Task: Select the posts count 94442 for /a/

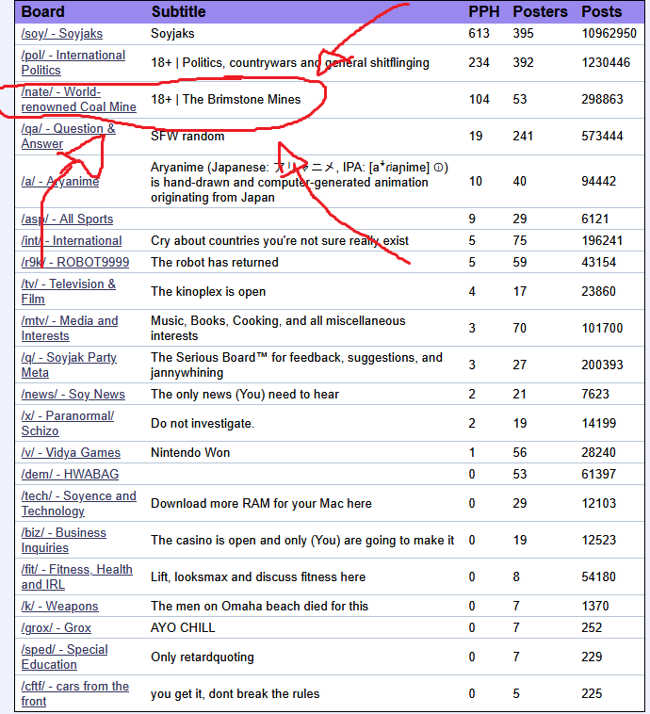Action: 598,182
